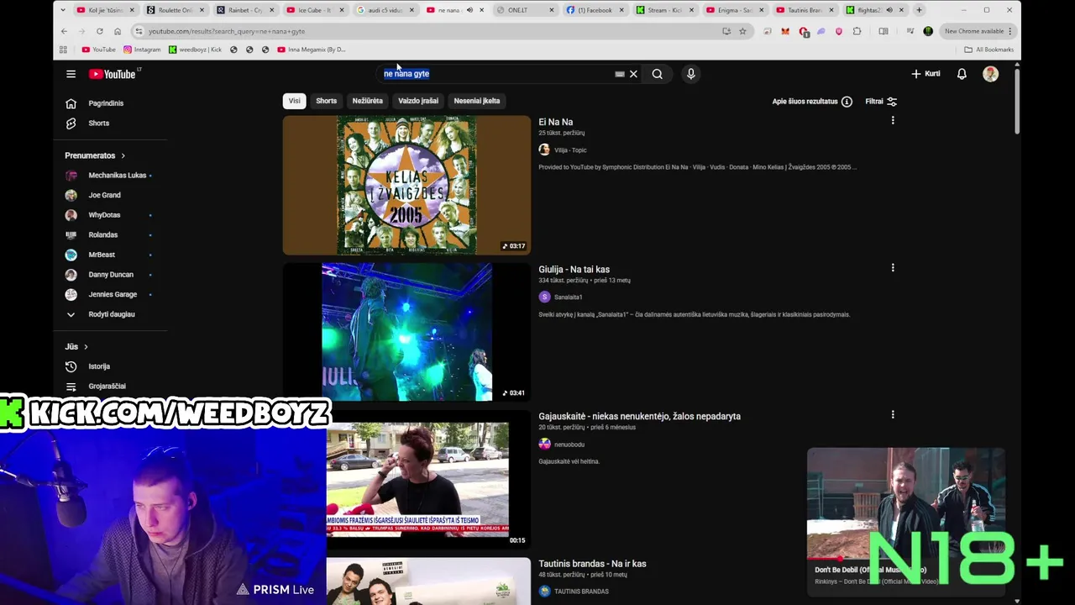The image size is (1075, 605).
Task: Select the Visi filter chip
Action: [x=294, y=101]
